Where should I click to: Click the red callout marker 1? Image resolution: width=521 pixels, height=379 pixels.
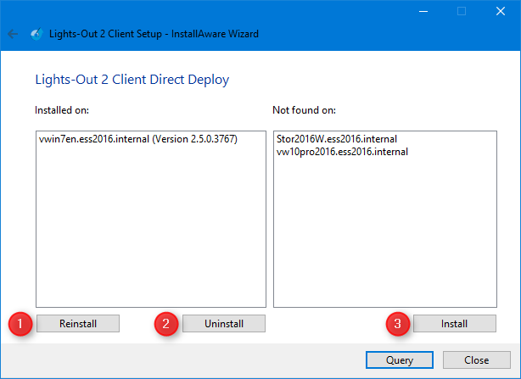tap(20, 324)
